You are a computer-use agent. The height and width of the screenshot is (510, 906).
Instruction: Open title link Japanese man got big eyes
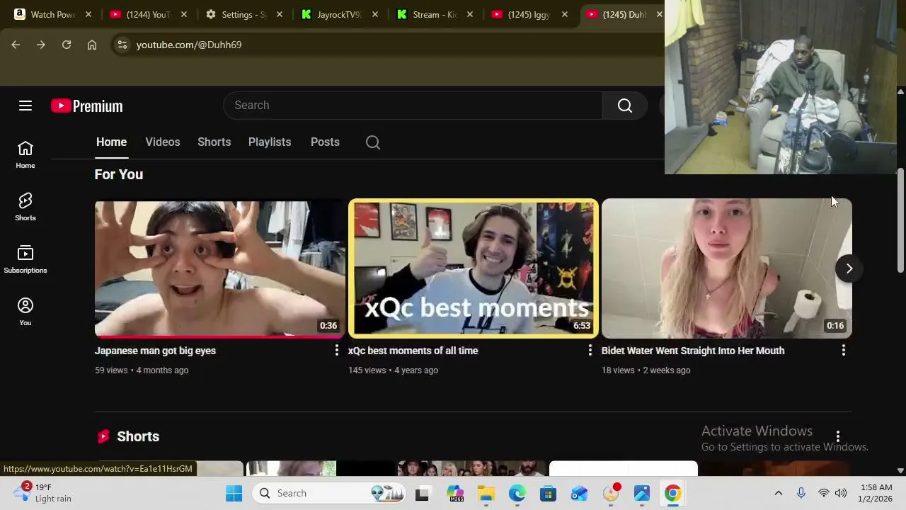point(155,351)
